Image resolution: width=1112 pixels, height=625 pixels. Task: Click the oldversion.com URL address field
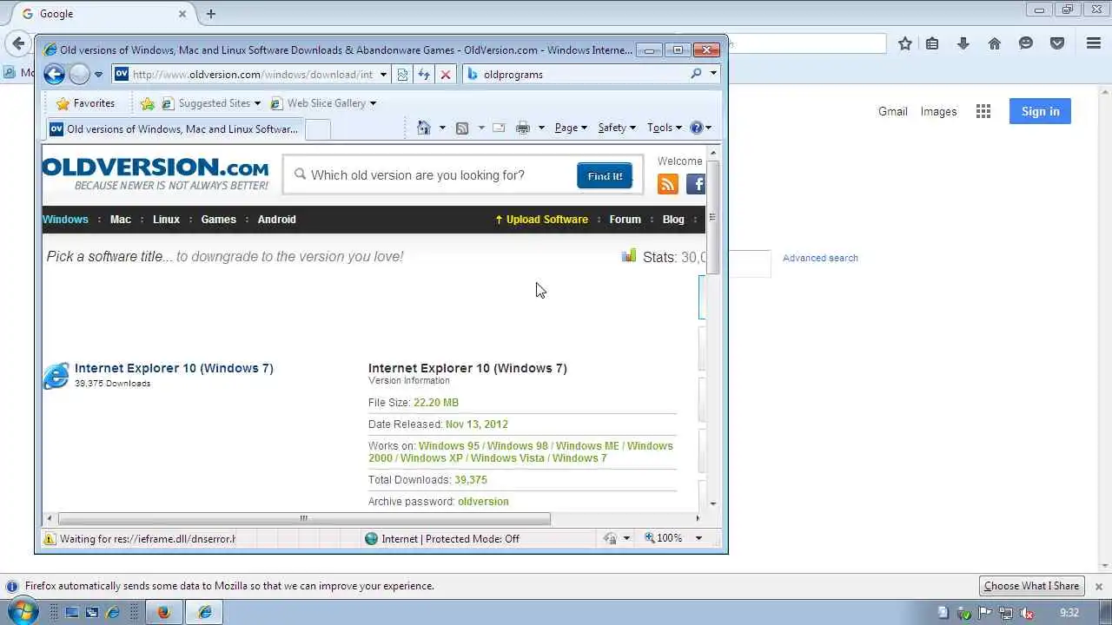(253, 75)
